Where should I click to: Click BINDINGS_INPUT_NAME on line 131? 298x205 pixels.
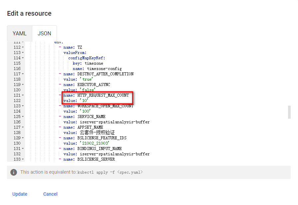[x=100, y=148]
